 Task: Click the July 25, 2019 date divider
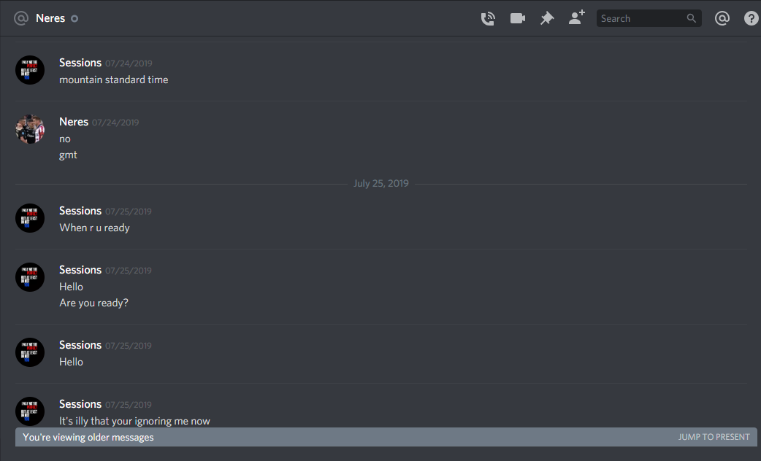(381, 183)
